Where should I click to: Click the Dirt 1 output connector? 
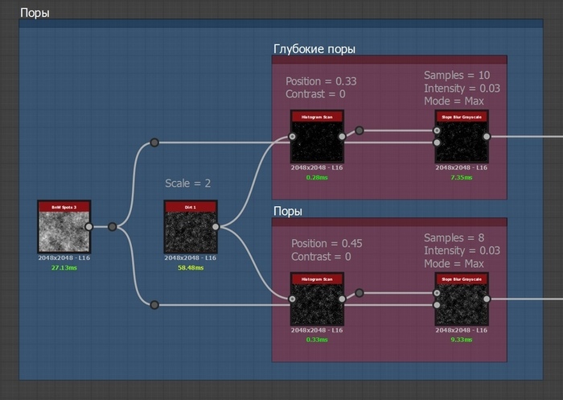(216, 227)
